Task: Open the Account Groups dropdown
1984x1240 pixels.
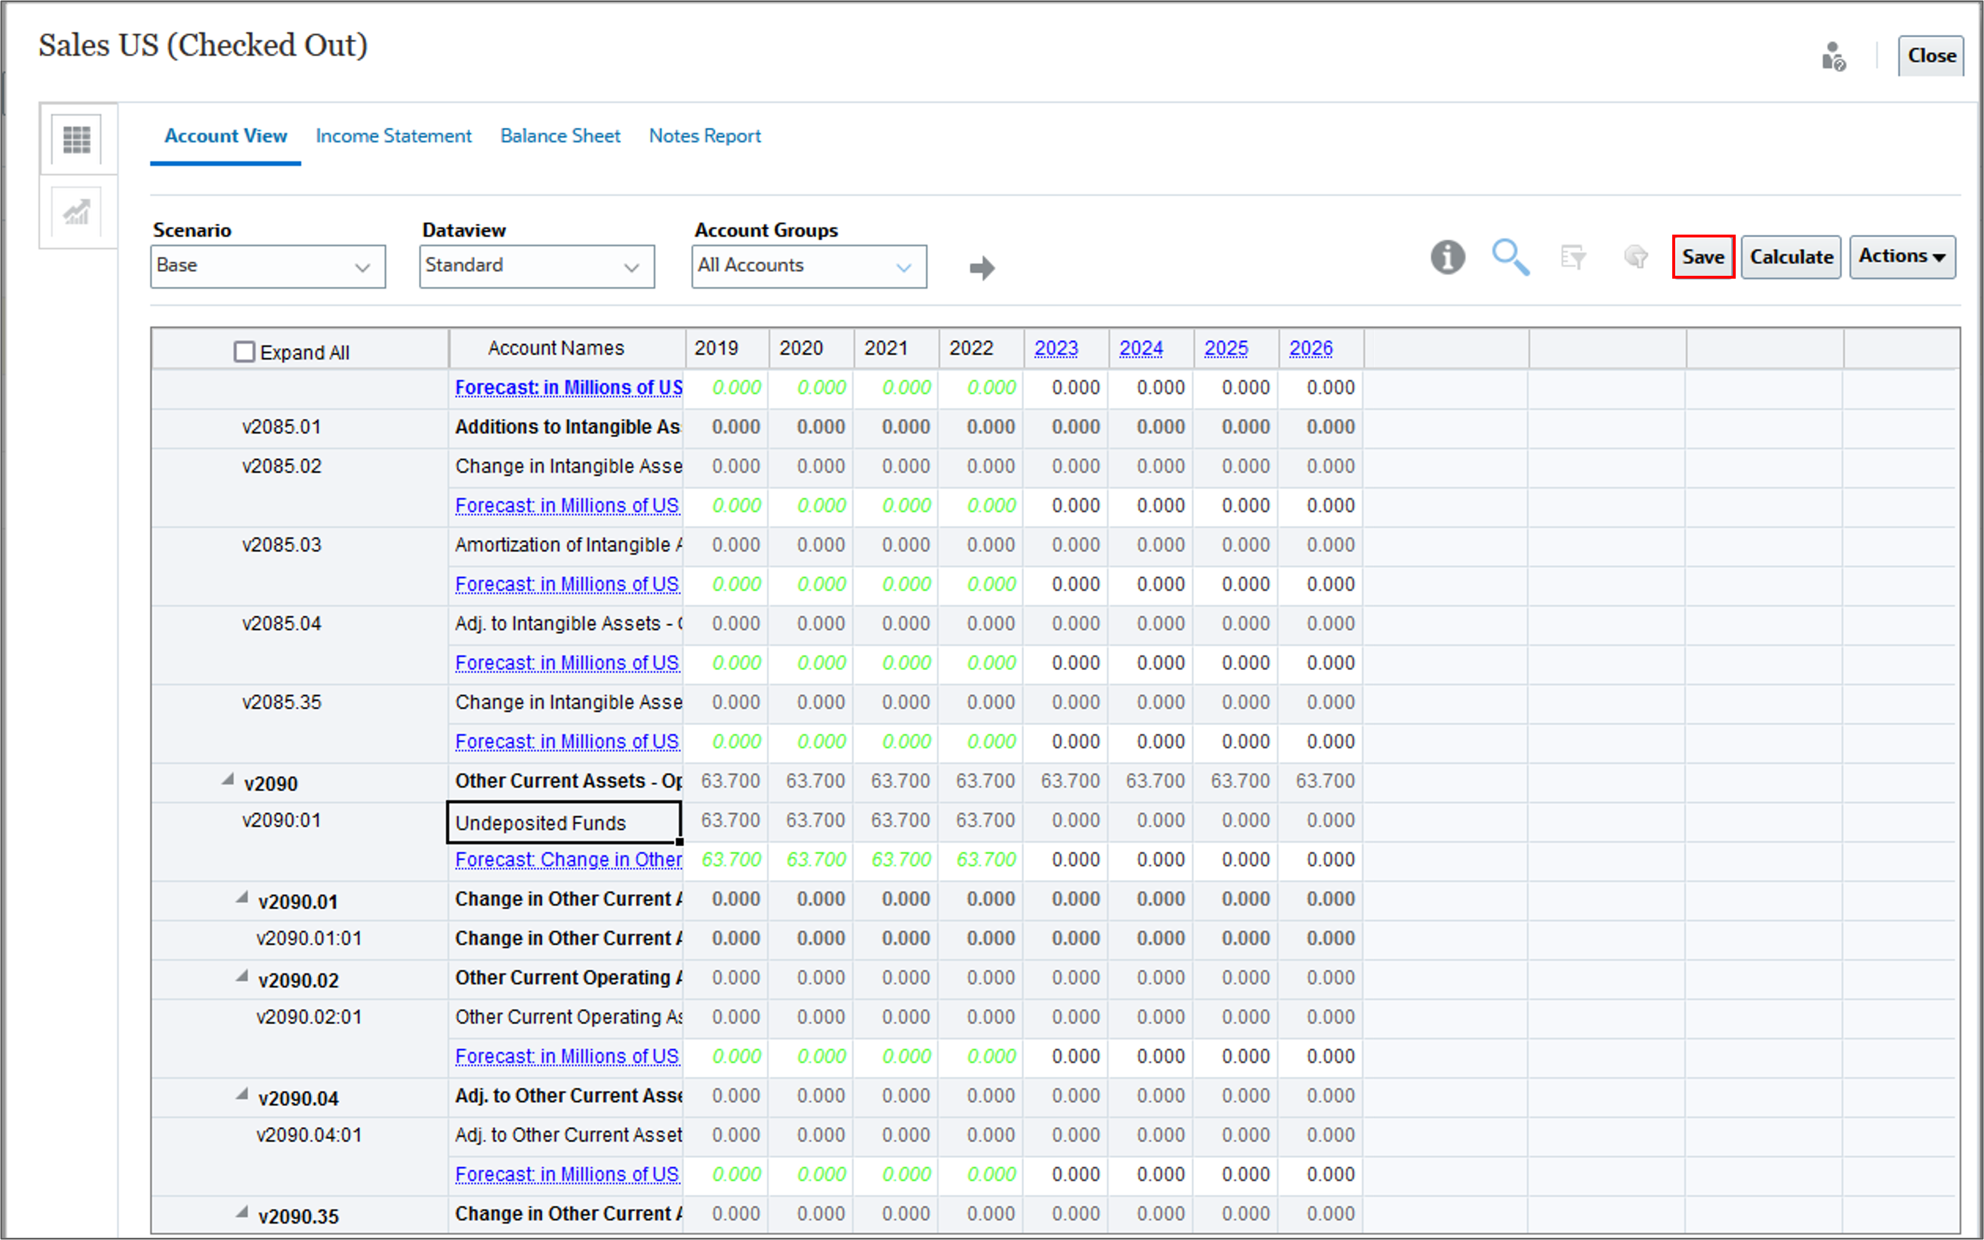Action: coord(808,267)
